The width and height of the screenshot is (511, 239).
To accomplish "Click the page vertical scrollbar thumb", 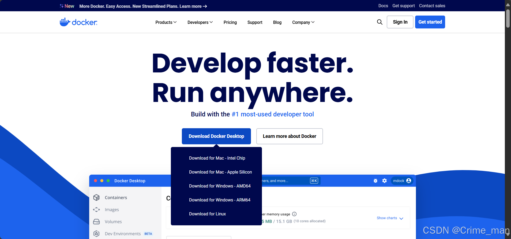I will click(x=508, y=18).
